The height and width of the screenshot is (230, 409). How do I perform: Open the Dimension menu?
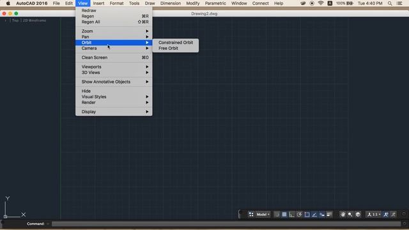(x=171, y=3)
